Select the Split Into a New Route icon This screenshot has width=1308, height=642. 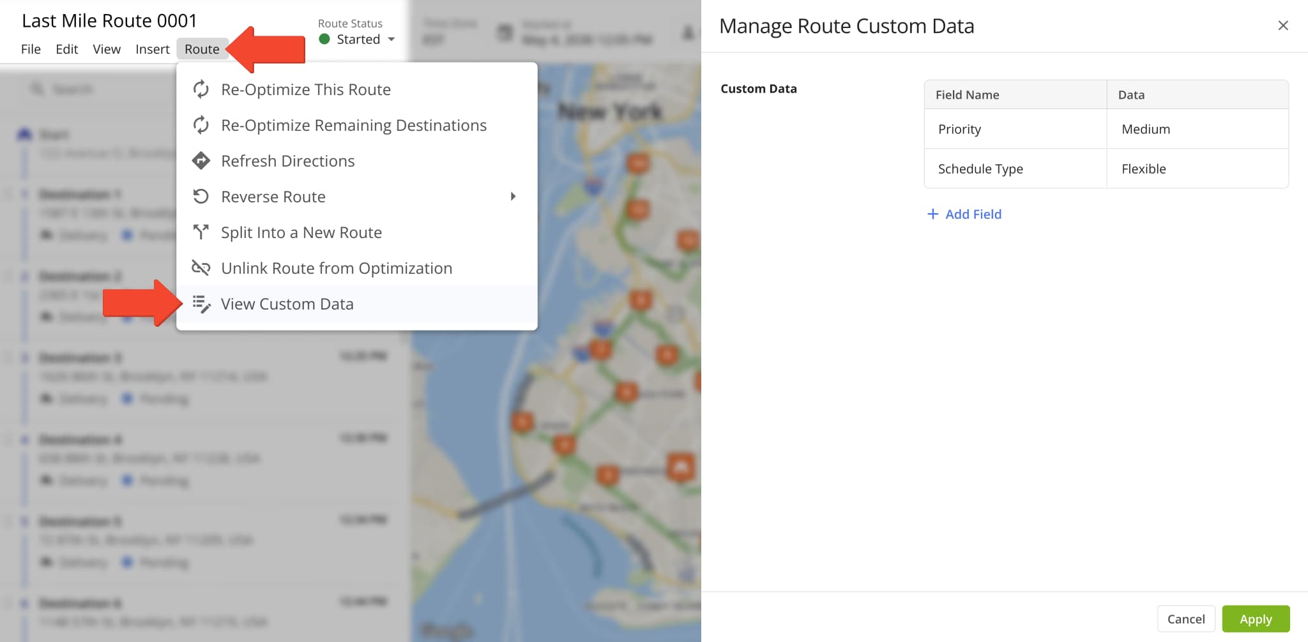point(201,232)
